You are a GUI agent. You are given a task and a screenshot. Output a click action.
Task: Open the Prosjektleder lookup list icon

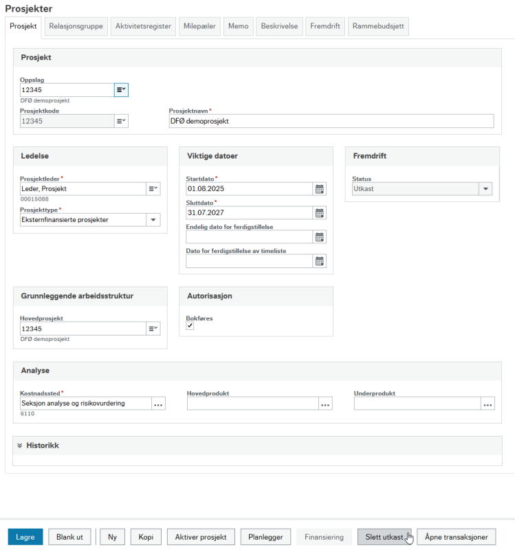[153, 188]
